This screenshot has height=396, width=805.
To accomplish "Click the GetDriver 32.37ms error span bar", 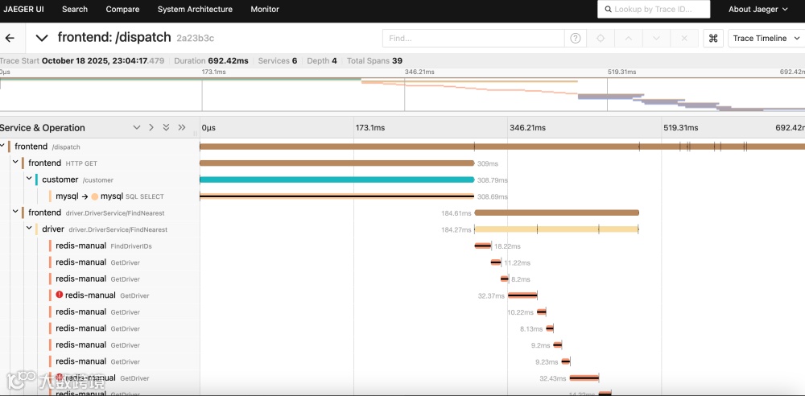I will (x=522, y=295).
